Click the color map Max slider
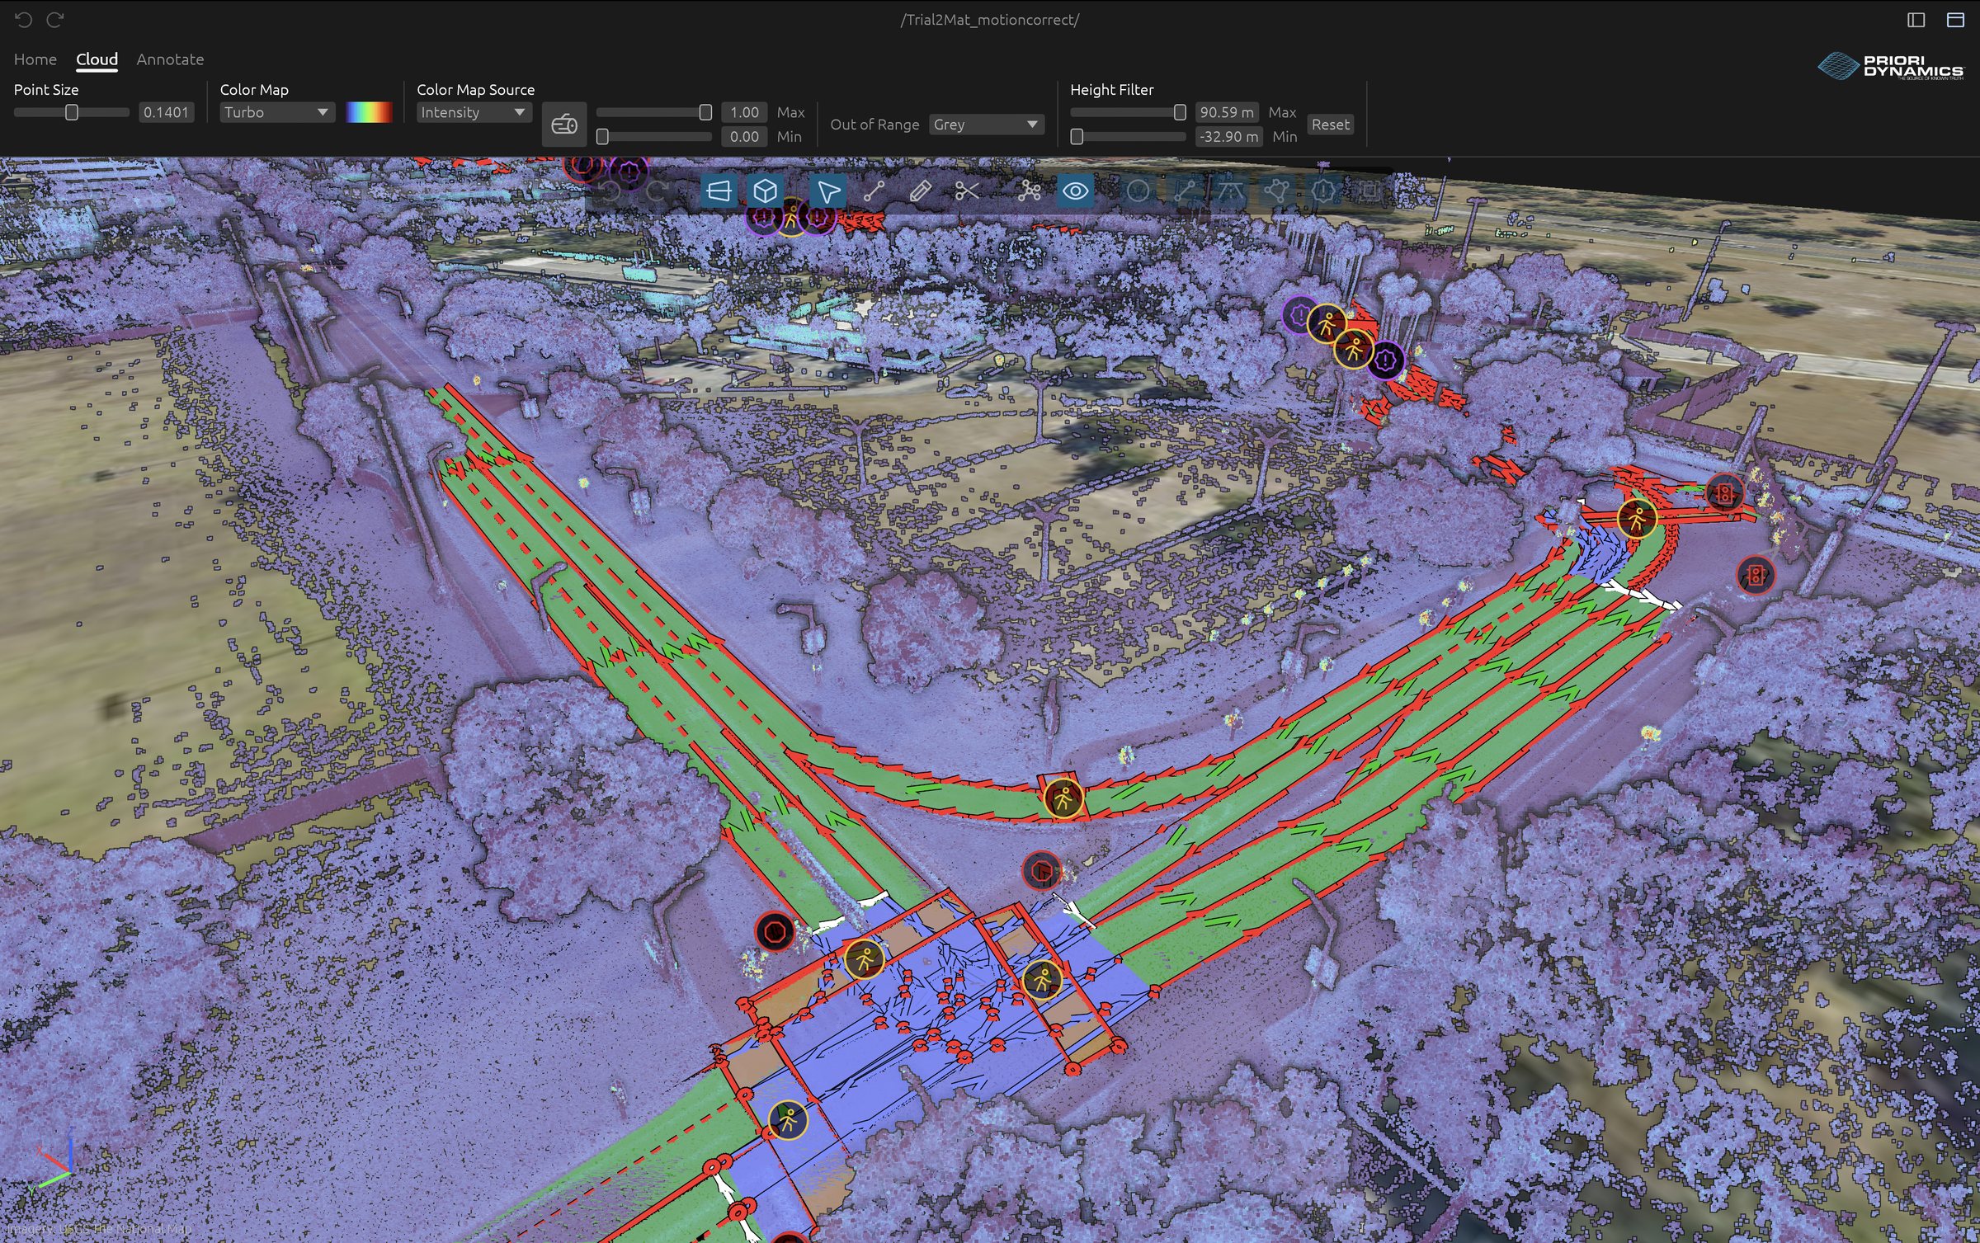This screenshot has height=1243, width=1980. [x=653, y=112]
